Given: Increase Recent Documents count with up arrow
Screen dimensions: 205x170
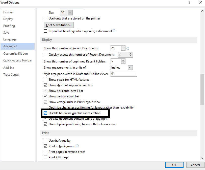Looking at the screenshot, I should (123, 47).
